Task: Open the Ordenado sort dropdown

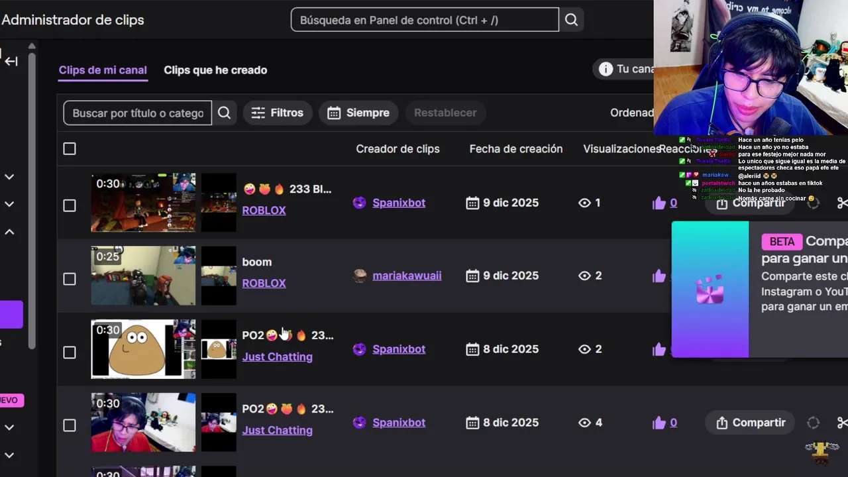Action: coord(631,113)
